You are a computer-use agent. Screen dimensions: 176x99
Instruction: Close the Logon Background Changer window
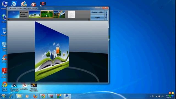pos(105,8)
